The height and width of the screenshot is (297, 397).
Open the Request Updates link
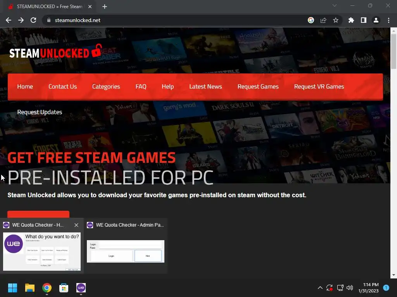40,112
